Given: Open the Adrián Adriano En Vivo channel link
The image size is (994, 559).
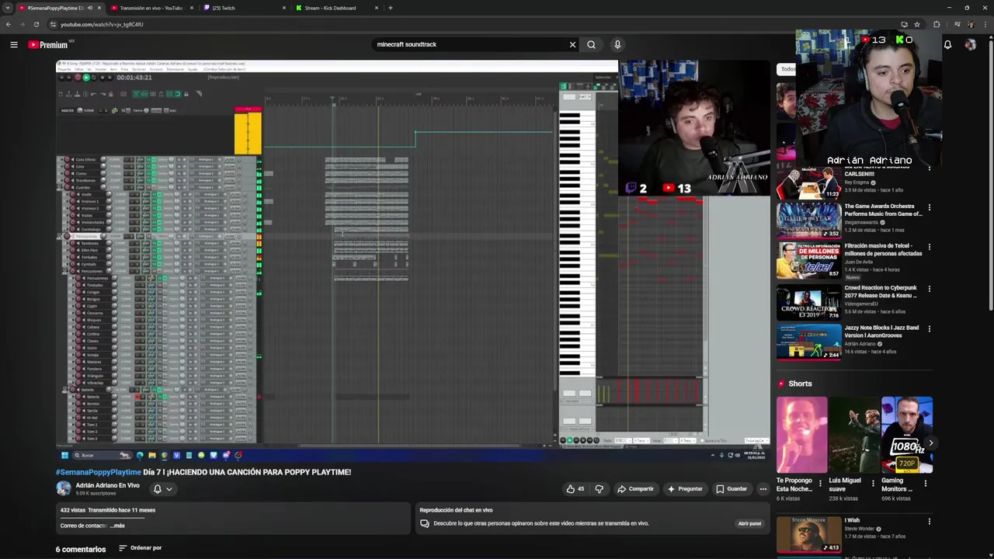Looking at the screenshot, I should click(107, 485).
